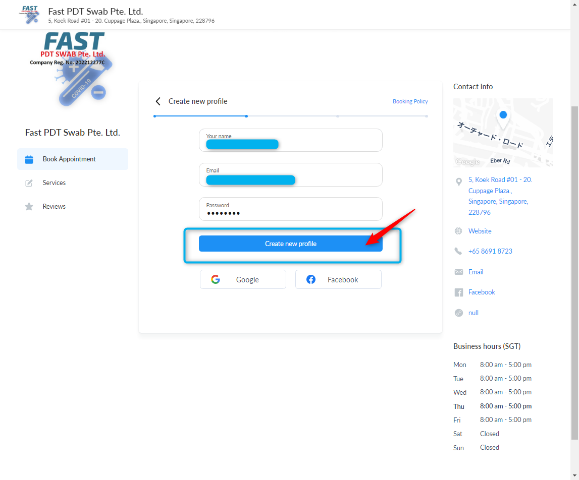The image size is (579, 480).
Task: Go to the Reviews sidebar item
Action: point(54,207)
